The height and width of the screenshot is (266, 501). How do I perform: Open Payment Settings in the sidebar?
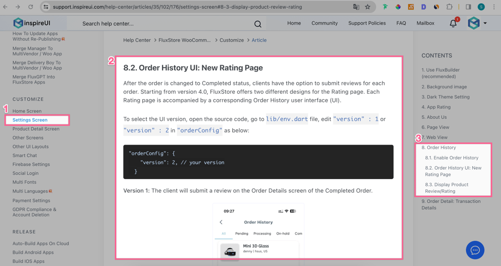(x=31, y=201)
